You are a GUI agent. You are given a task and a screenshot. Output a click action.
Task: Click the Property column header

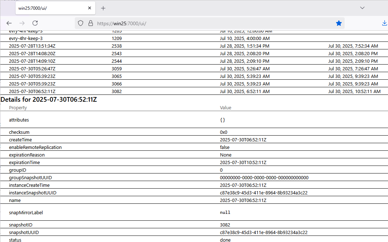(18, 108)
